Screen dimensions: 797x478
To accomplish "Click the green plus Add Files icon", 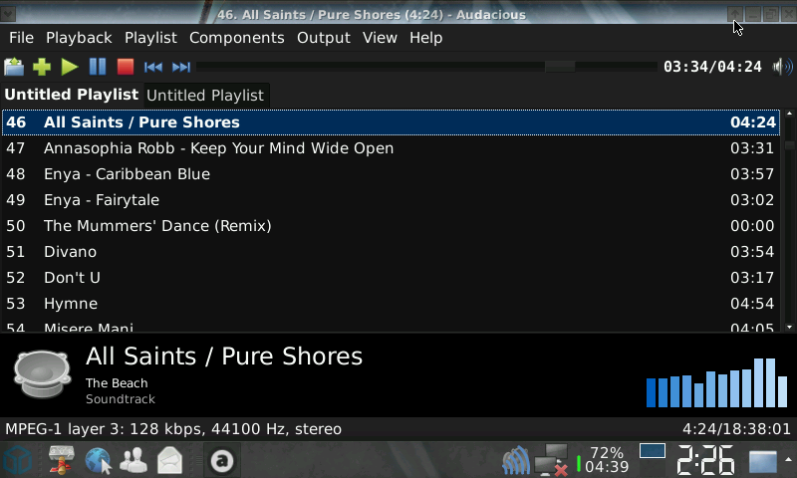I will (42, 67).
